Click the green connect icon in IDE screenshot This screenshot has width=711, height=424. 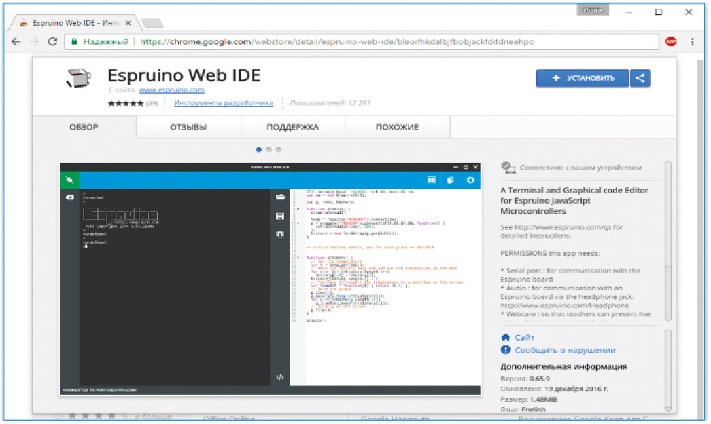69,180
